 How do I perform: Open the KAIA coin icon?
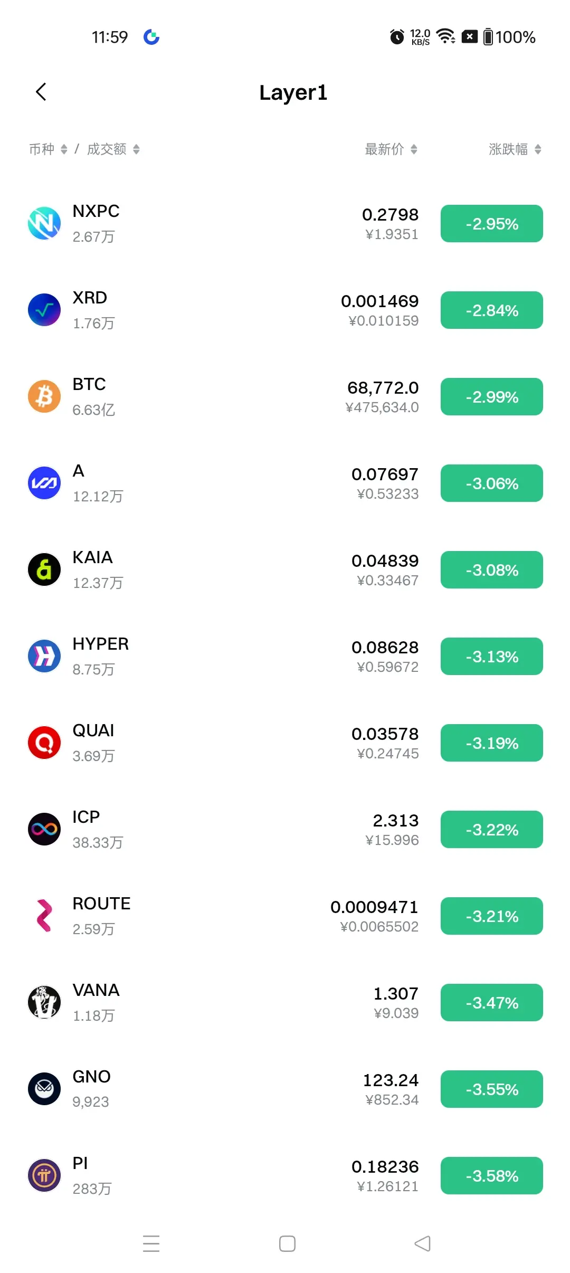pyautogui.click(x=44, y=569)
